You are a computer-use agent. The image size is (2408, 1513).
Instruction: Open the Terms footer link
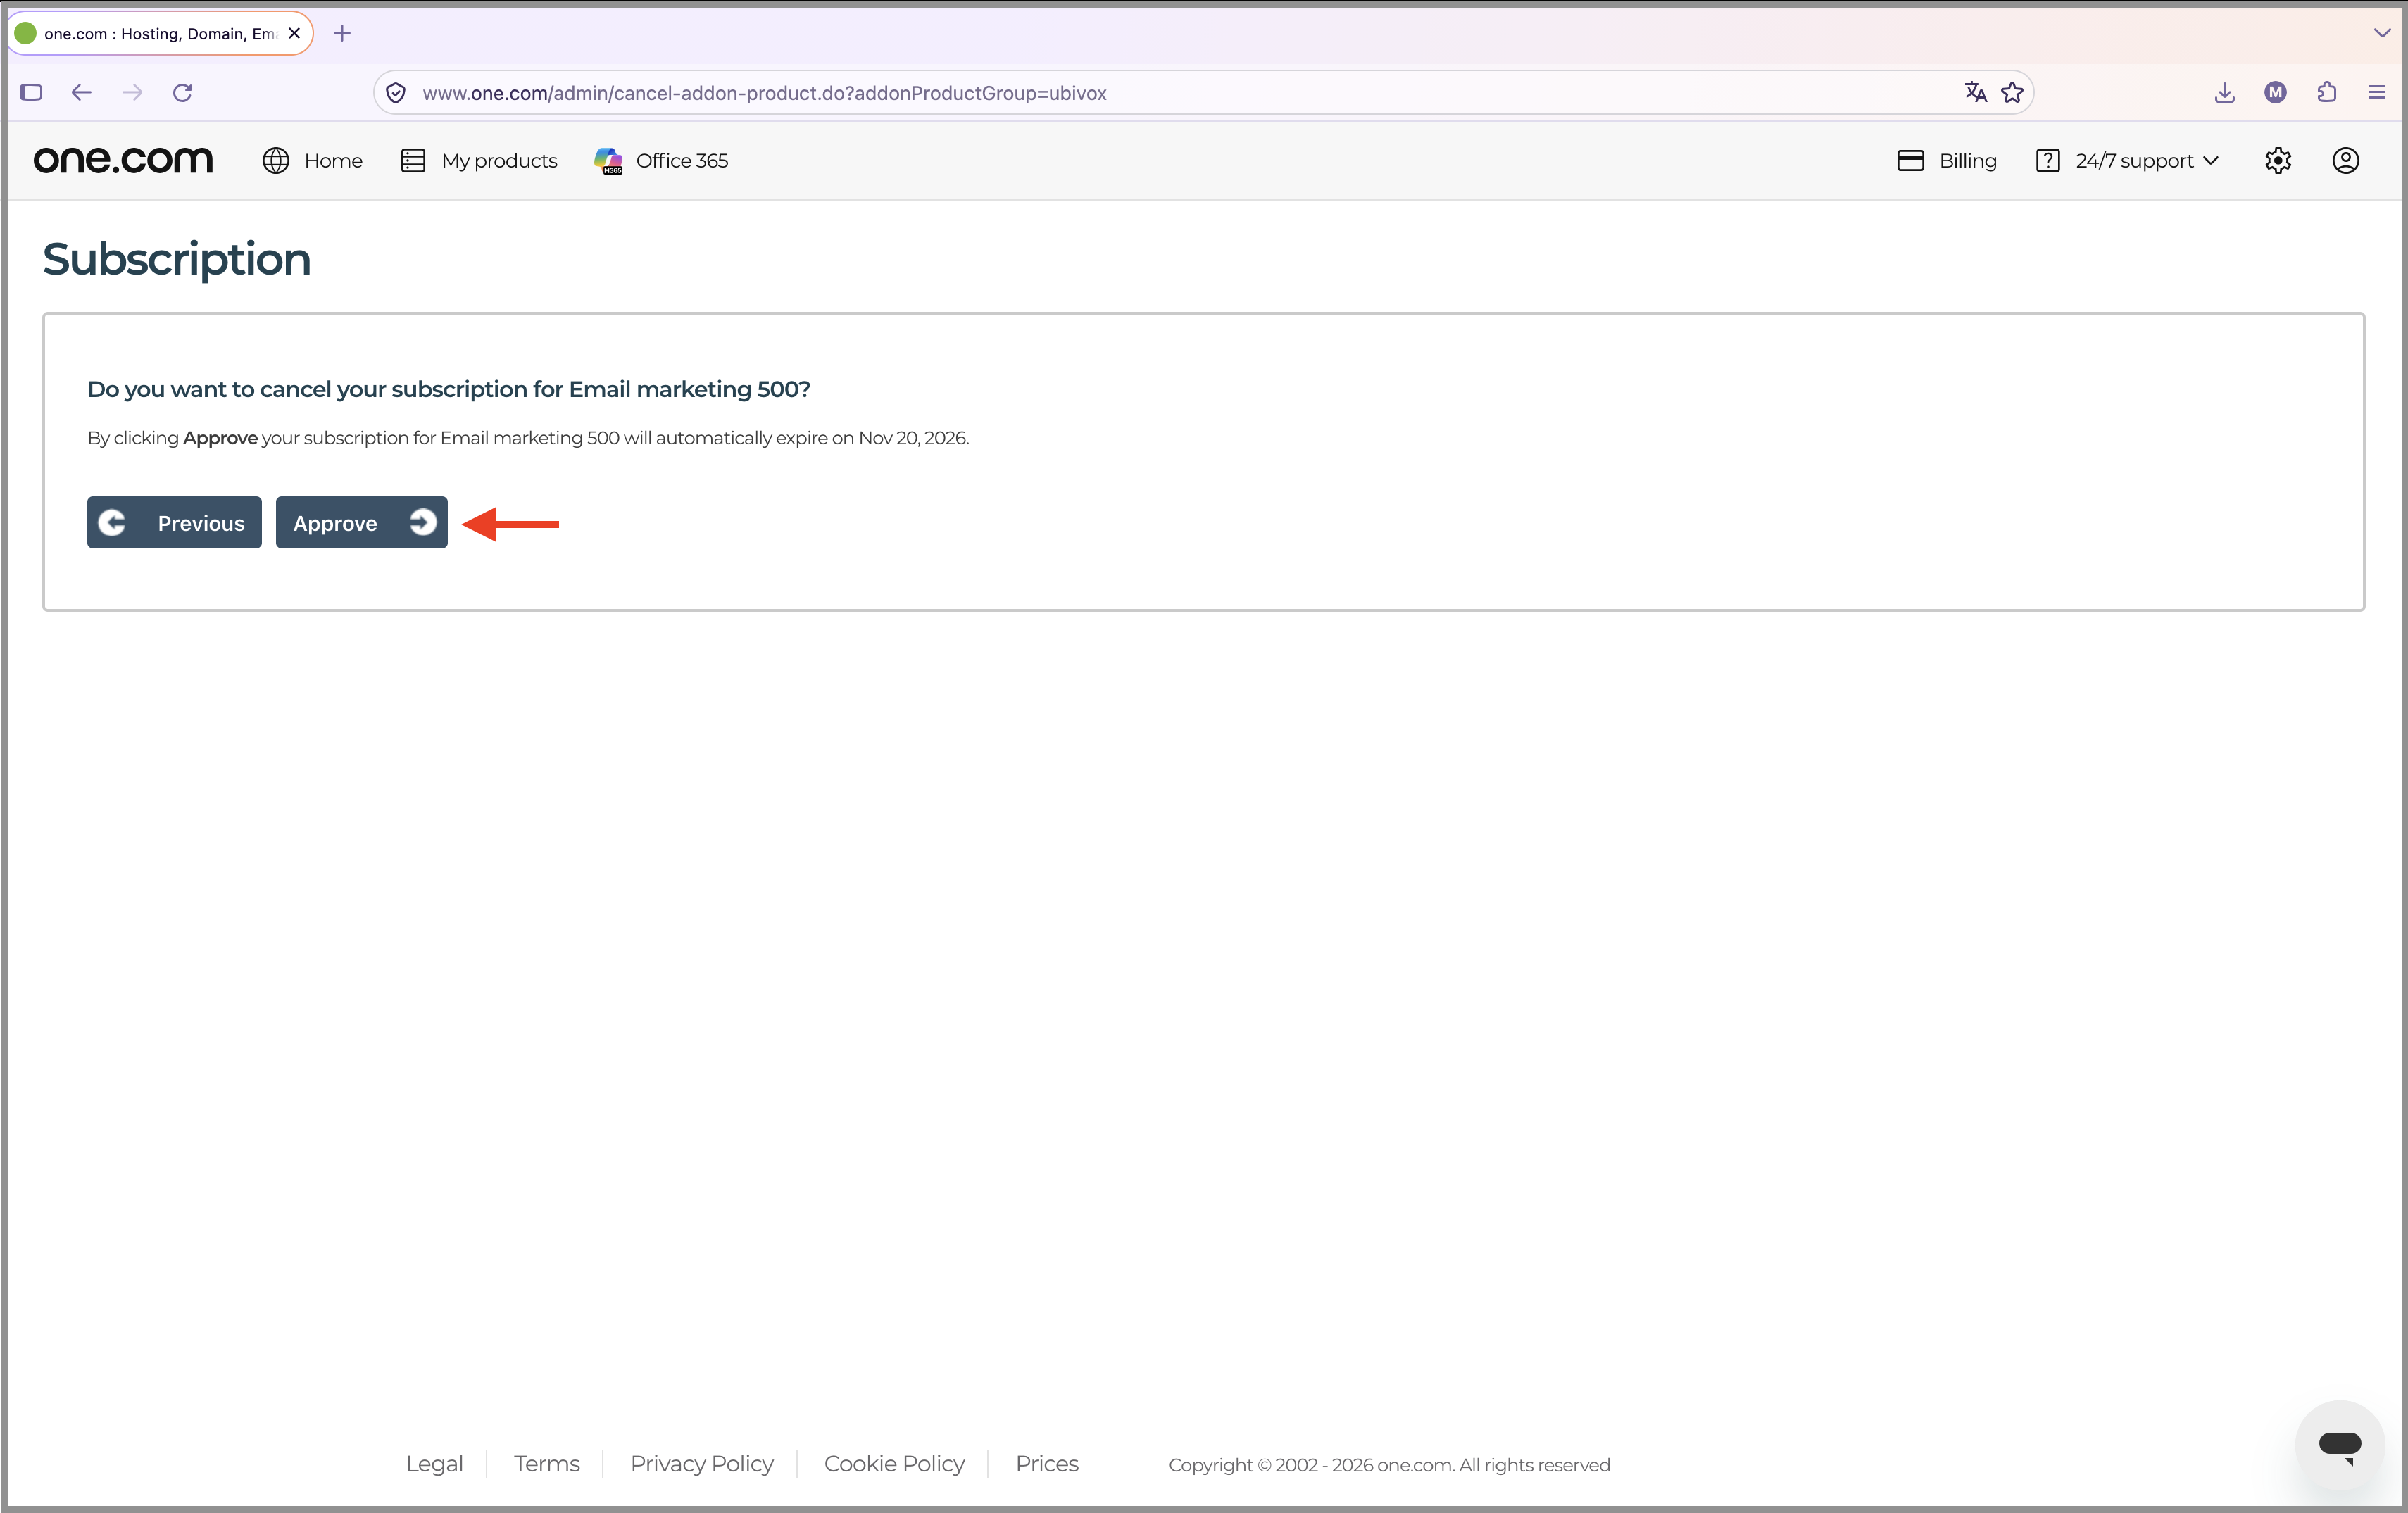click(546, 1463)
